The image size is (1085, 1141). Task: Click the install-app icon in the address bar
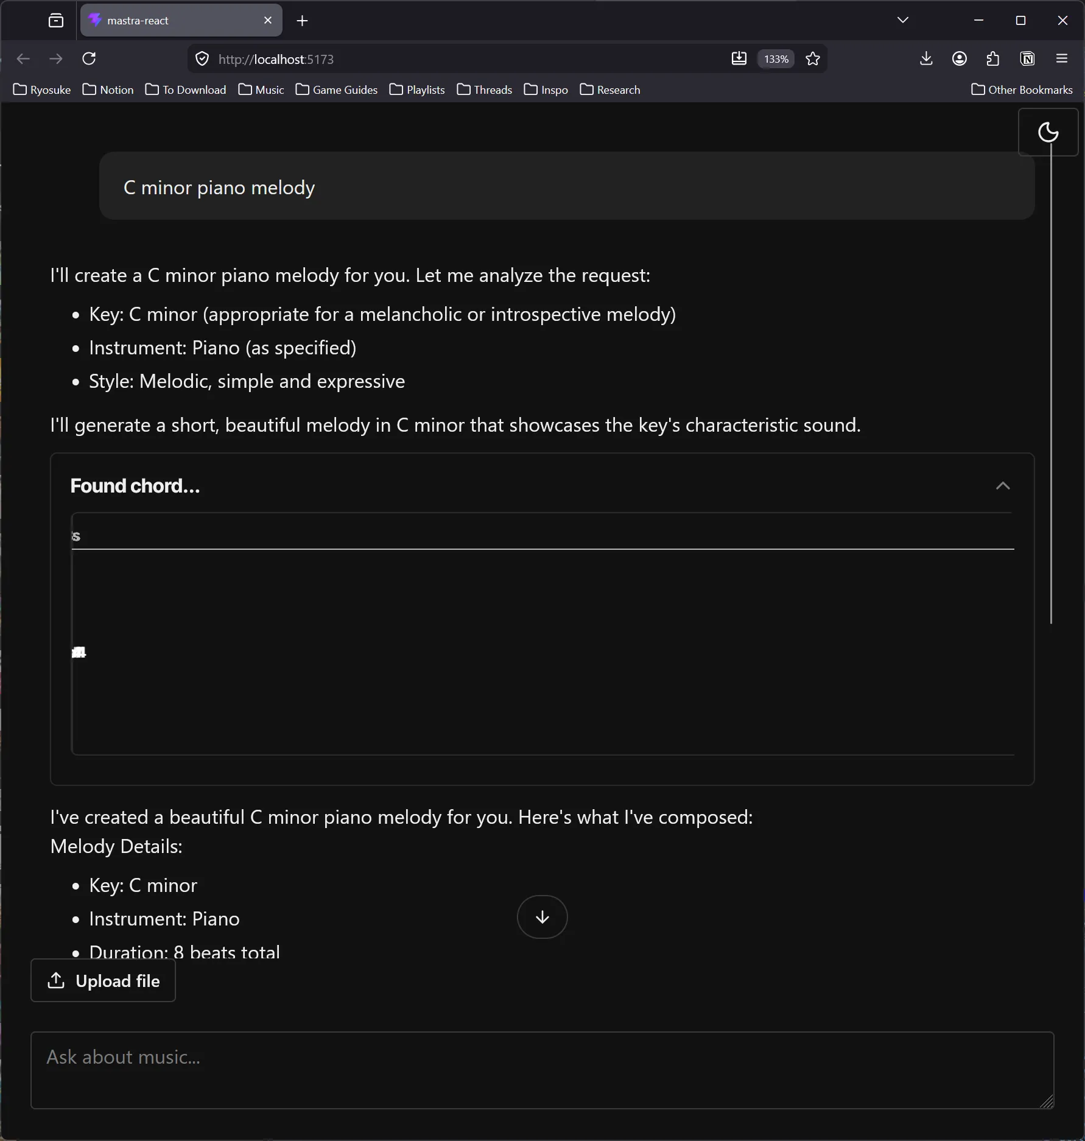click(x=739, y=58)
